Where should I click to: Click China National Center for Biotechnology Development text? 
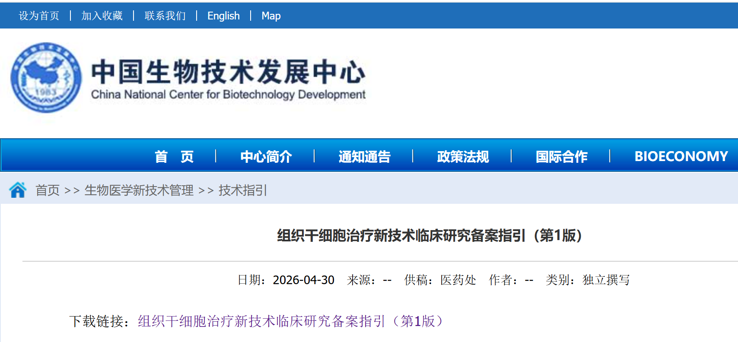tap(229, 95)
